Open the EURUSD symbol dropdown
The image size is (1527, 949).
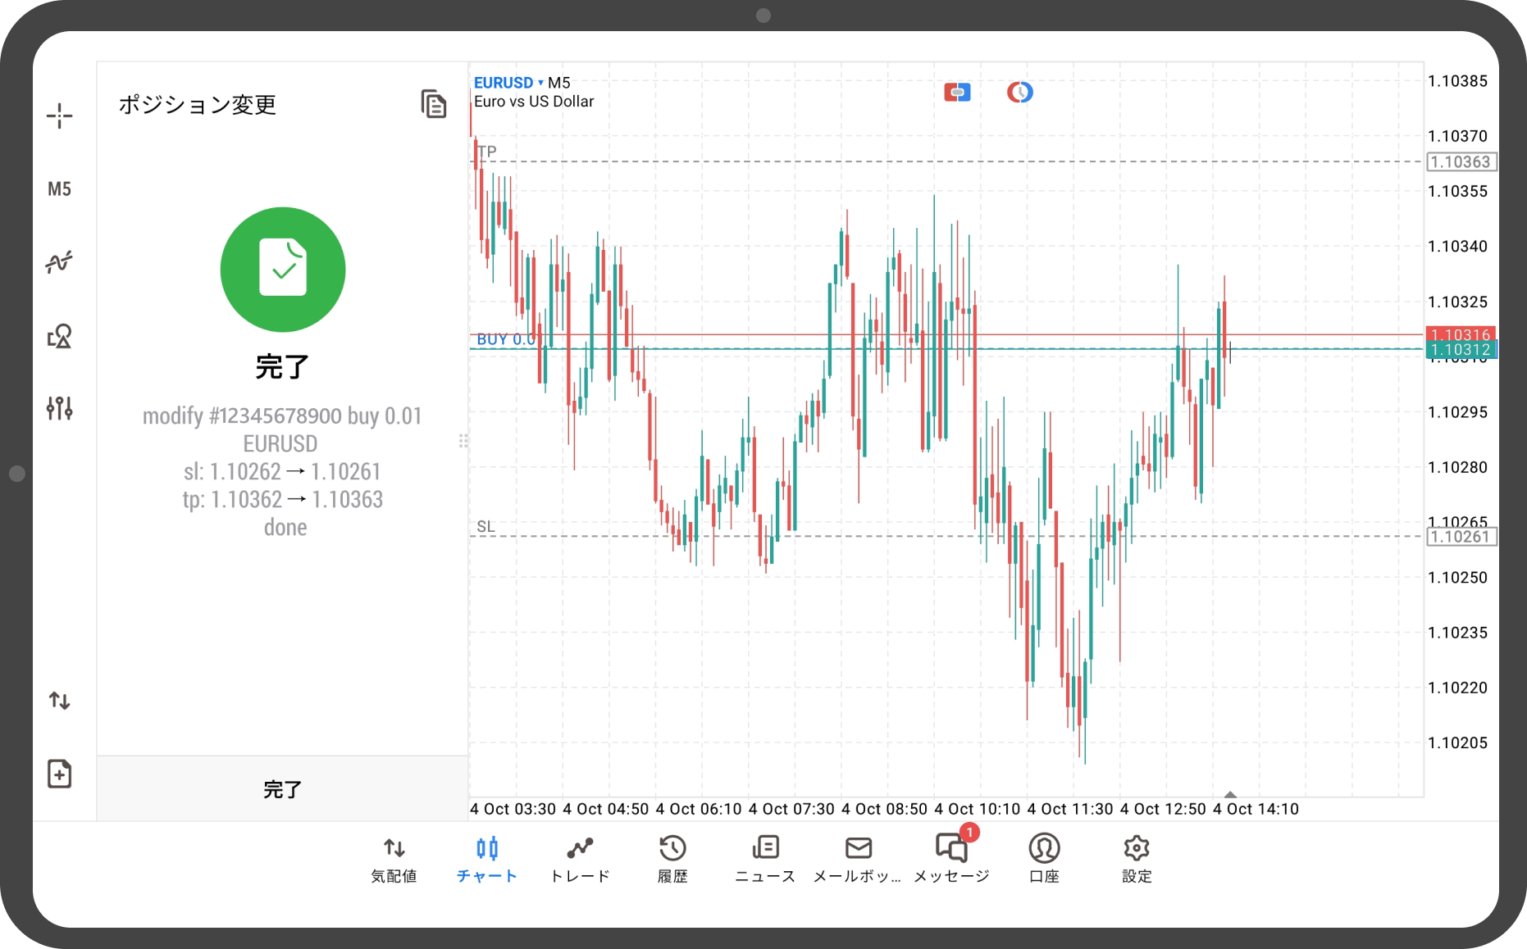click(x=508, y=83)
